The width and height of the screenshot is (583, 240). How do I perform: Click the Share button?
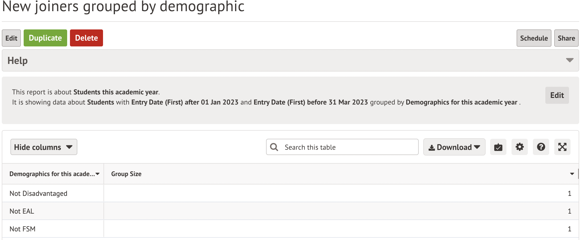[x=566, y=38]
